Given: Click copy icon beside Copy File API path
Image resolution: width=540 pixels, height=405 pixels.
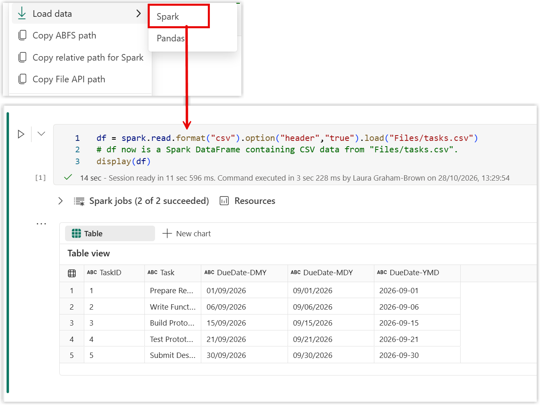Looking at the screenshot, I should 22,79.
